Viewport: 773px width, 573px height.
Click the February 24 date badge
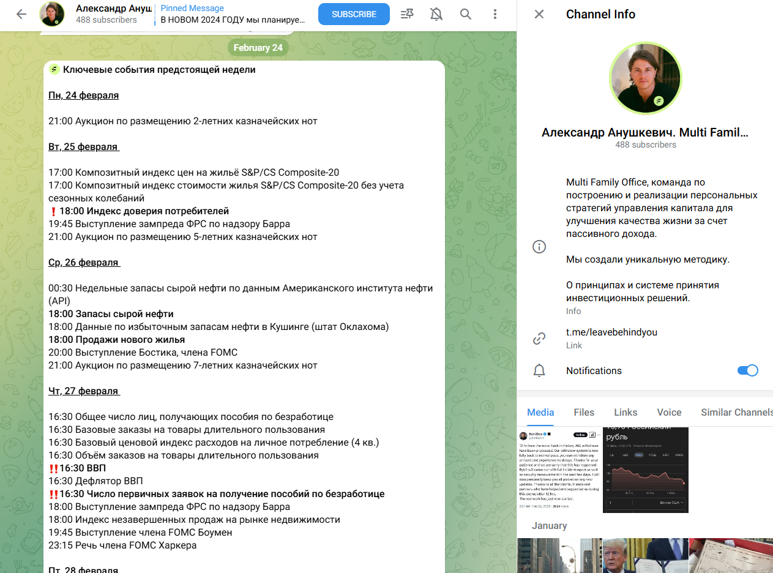(x=258, y=48)
